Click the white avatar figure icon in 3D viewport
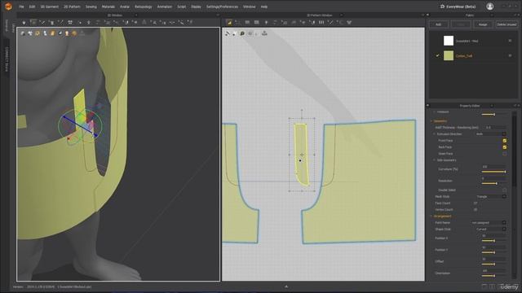 point(45,33)
